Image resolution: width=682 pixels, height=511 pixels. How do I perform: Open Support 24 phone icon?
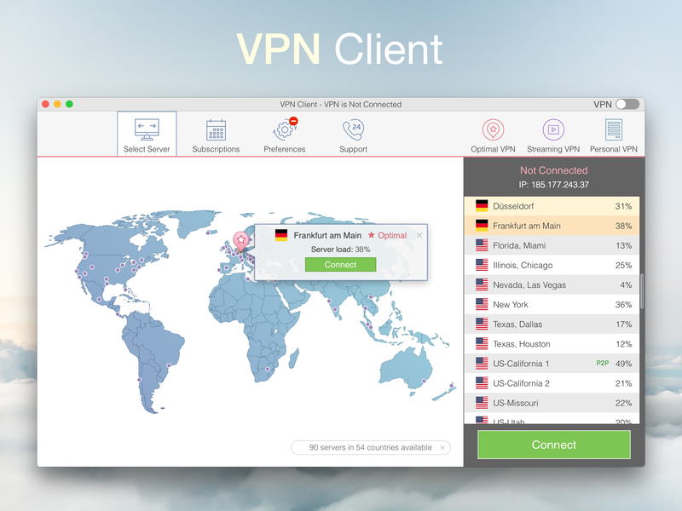point(353,129)
